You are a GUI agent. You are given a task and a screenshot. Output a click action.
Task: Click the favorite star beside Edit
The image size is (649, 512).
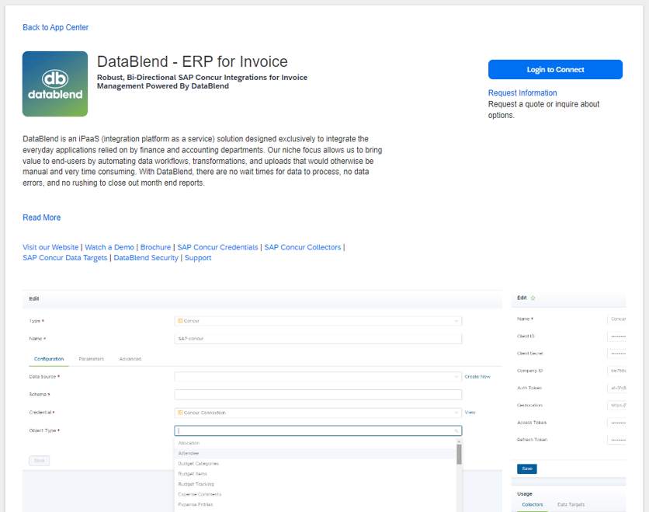[x=533, y=298]
